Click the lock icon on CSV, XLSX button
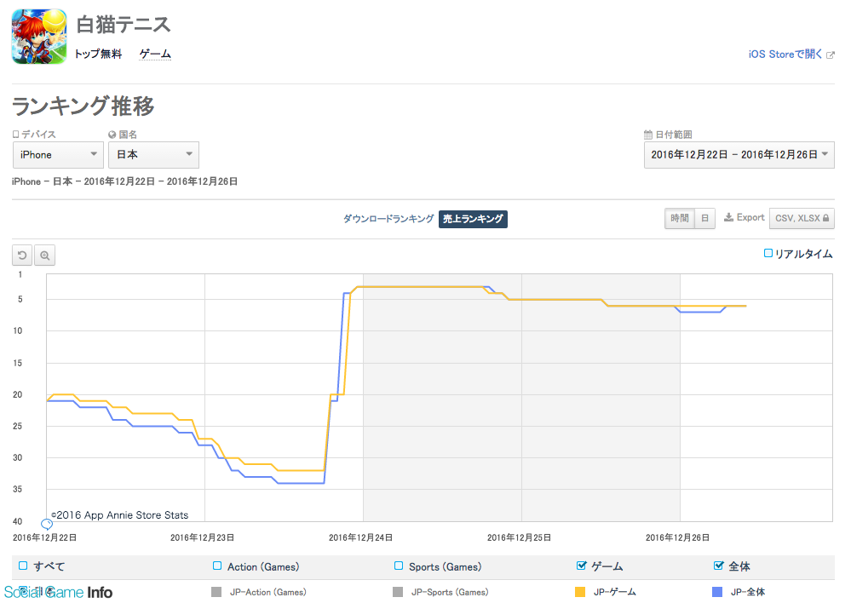Viewport: 851px width, 603px height. click(825, 218)
